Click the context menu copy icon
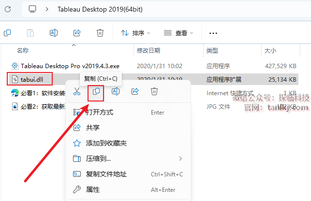Viewport: 311px width, 201px height. click(x=96, y=91)
